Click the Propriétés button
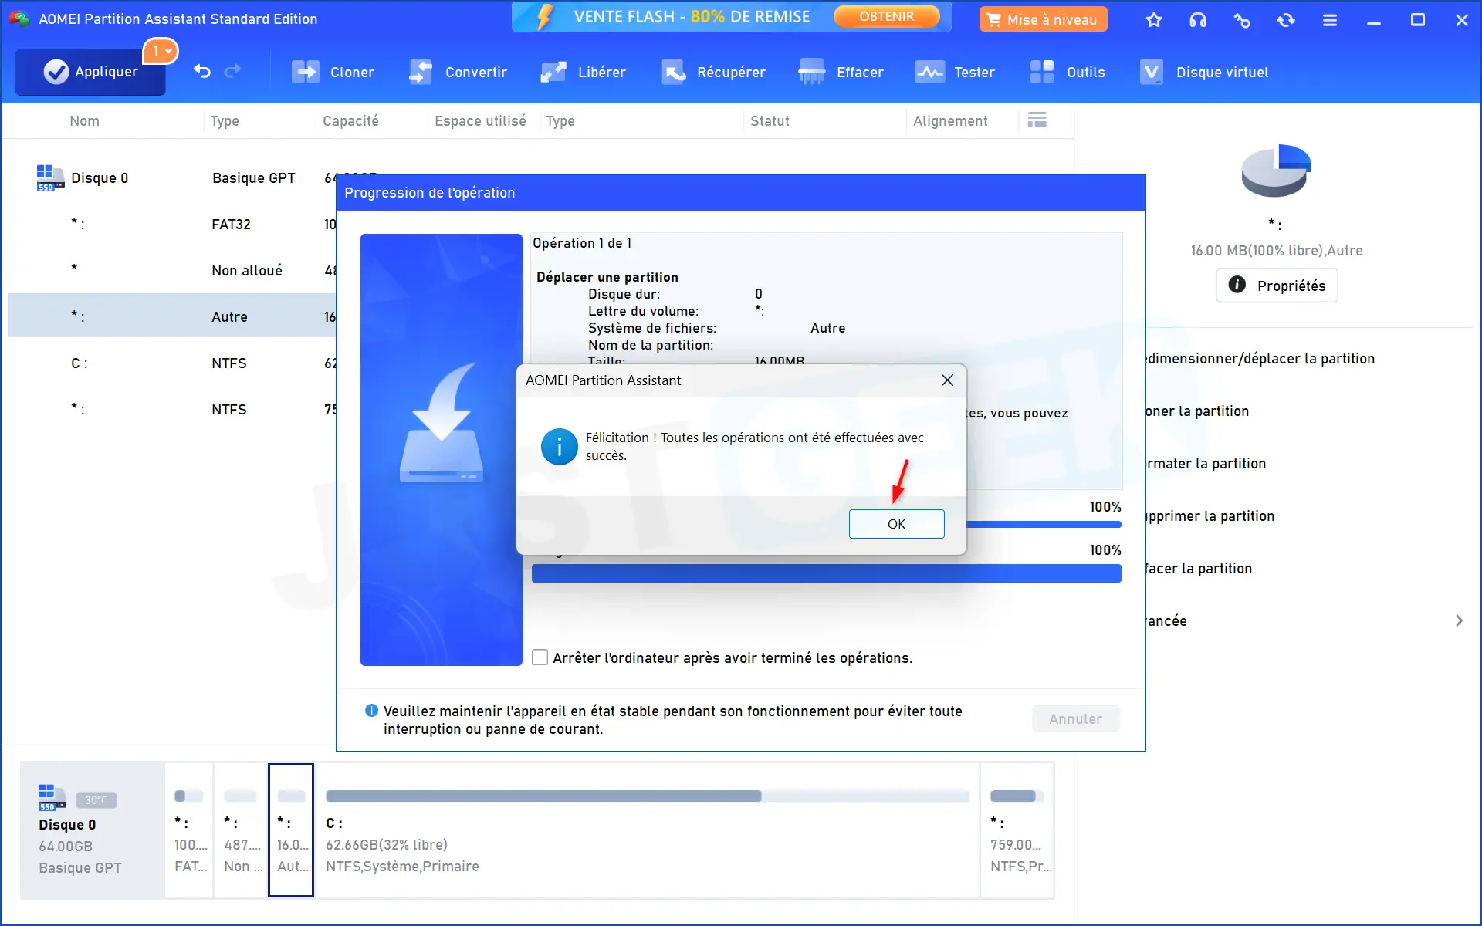 (x=1277, y=286)
